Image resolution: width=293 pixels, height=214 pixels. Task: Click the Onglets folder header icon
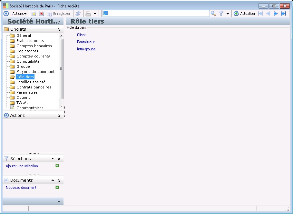coord(6,29)
